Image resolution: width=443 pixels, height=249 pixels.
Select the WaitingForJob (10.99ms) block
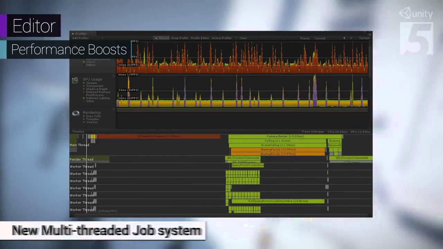click(278, 150)
